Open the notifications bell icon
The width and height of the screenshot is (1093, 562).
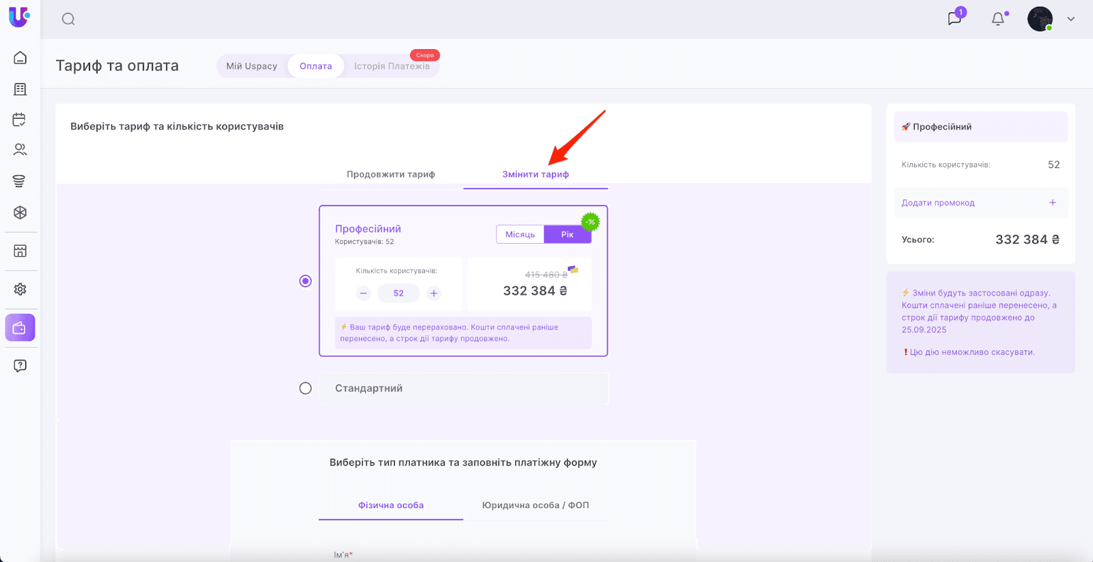point(998,19)
